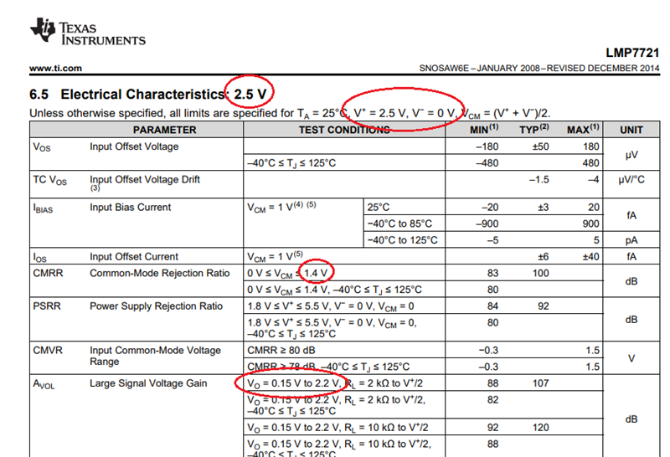Click 'Input Offset Voltage Drift' parameter name
The height and width of the screenshot is (457, 670).
coord(144,179)
